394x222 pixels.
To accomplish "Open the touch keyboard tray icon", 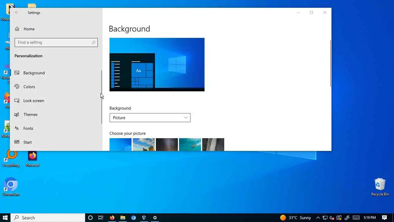I will click(356, 218).
